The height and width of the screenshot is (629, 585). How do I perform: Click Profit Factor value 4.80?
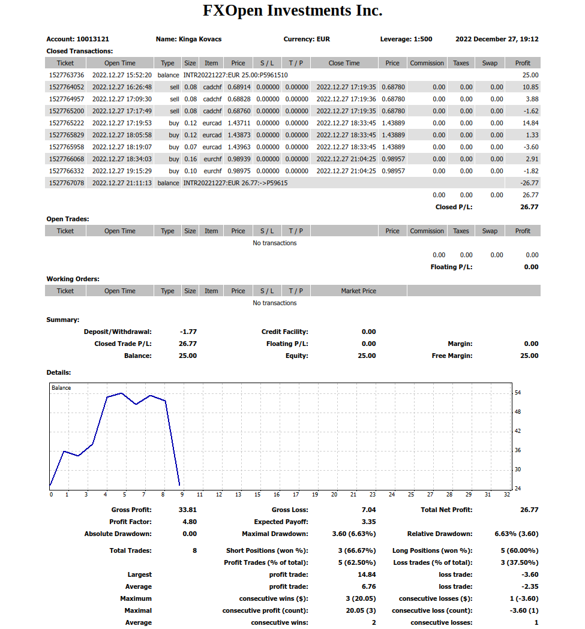point(190,522)
